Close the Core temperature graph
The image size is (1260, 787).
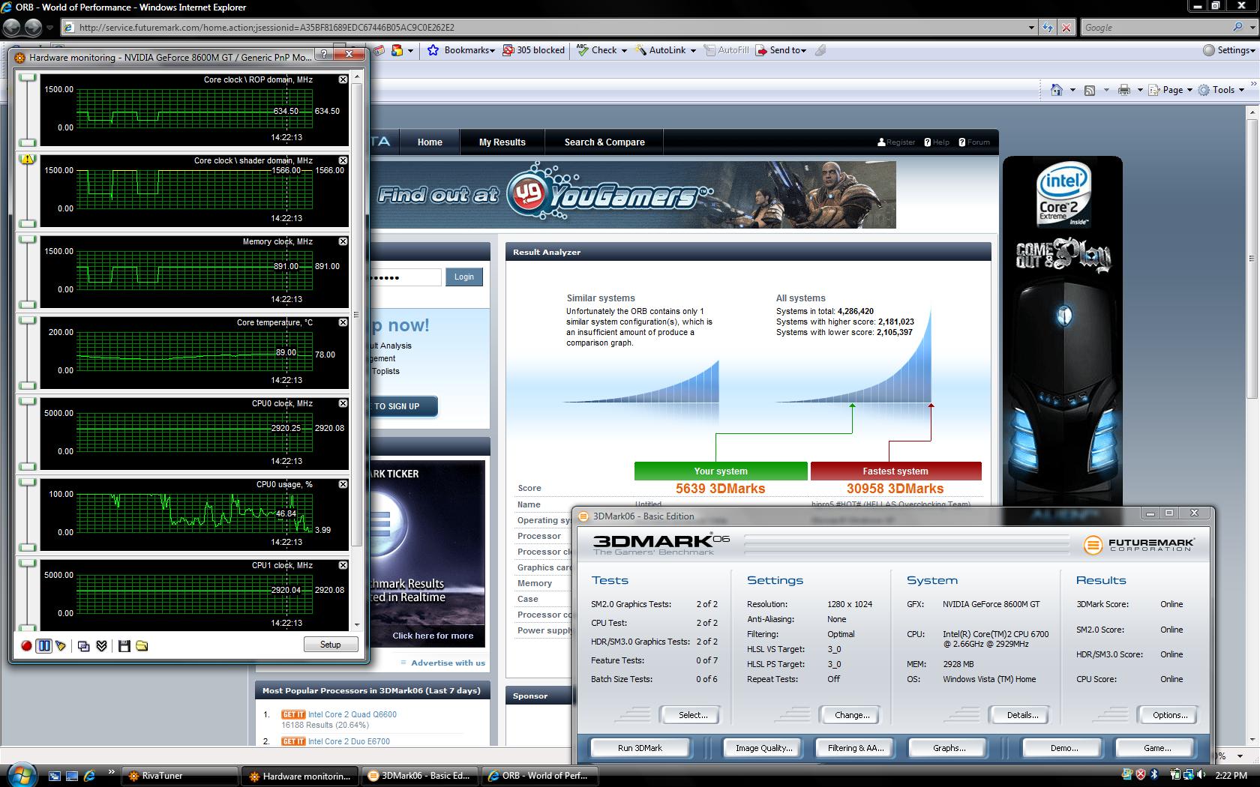click(x=343, y=322)
